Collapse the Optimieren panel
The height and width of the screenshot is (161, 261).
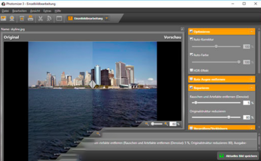pyautogui.click(x=251, y=32)
